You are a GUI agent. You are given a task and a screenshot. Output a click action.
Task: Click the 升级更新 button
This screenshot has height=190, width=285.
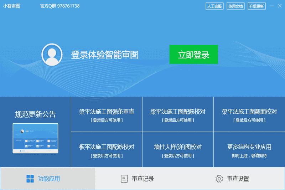click(x=256, y=6)
